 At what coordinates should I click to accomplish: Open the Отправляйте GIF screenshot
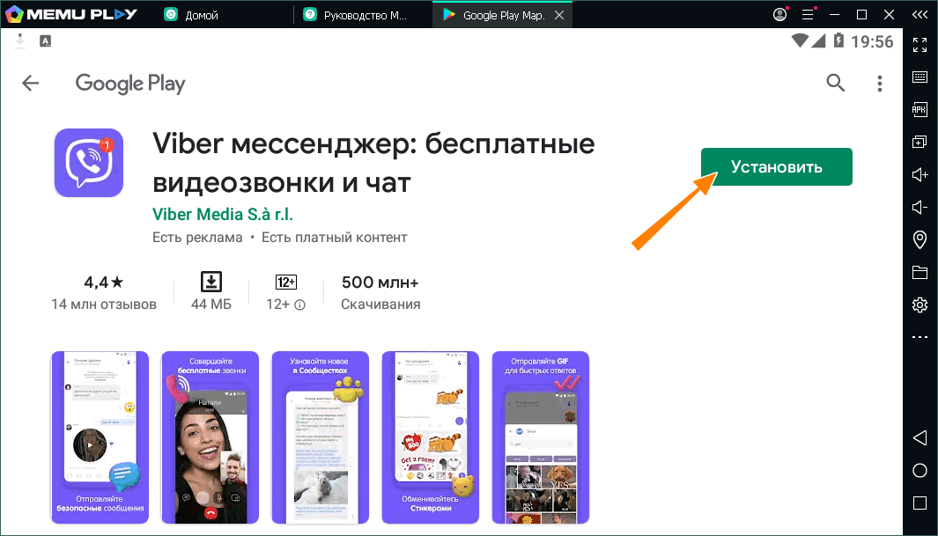point(540,437)
